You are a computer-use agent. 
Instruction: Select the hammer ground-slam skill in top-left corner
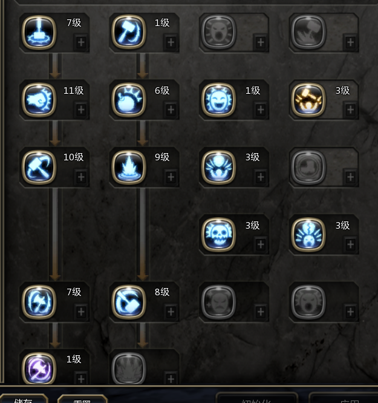coord(39,33)
